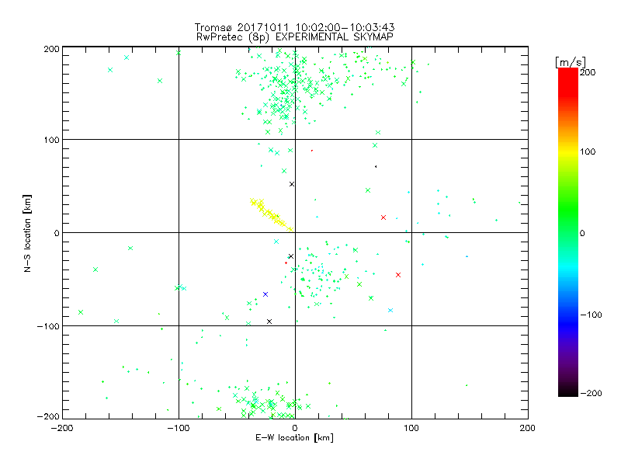This screenshot has width=621, height=466.
Task: Click the E-W axis tick label '-100'
Action: [x=179, y=428]
